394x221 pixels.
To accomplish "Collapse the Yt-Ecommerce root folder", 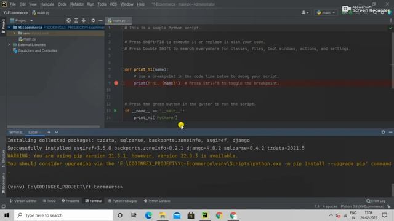I will pos(9,27).
